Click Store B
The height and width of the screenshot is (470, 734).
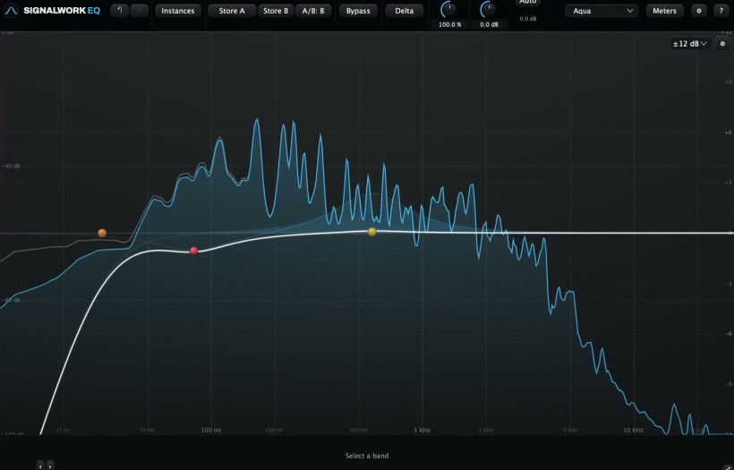pyautogui.click(x=276, y=11)
